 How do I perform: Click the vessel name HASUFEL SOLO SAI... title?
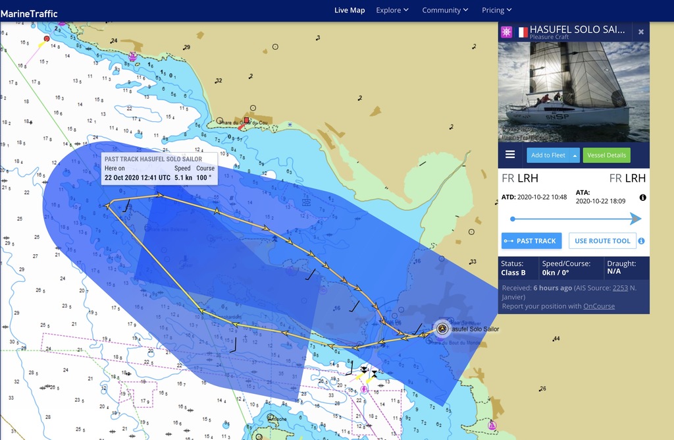click(577, 29)
